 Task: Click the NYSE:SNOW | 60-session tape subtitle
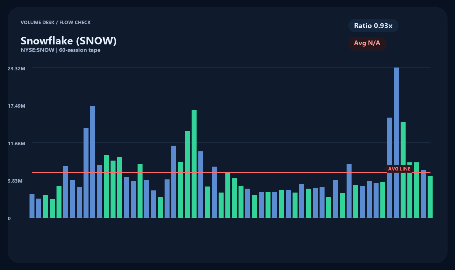61,50
